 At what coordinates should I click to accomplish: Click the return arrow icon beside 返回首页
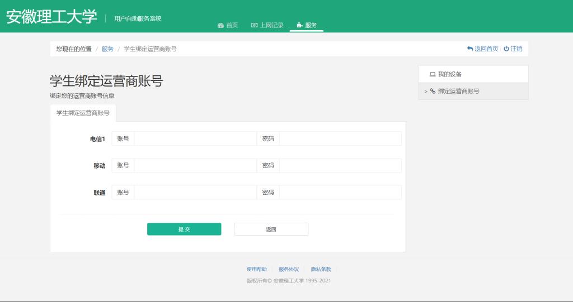470,49
